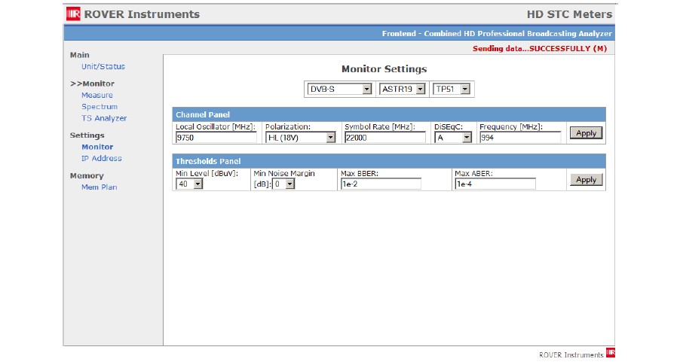The image size is (680, 362).
Task: Click the Frequency field showing 994
Action: click(520, 138)
